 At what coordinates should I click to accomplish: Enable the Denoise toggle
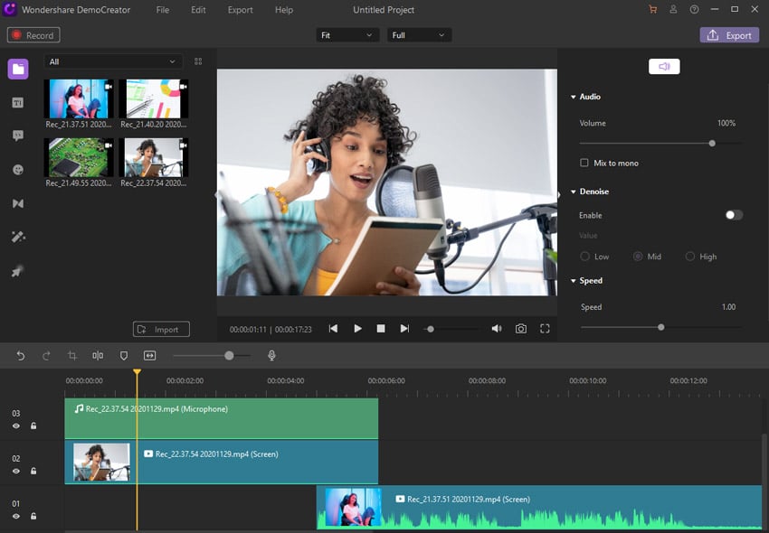click(733, 215)
